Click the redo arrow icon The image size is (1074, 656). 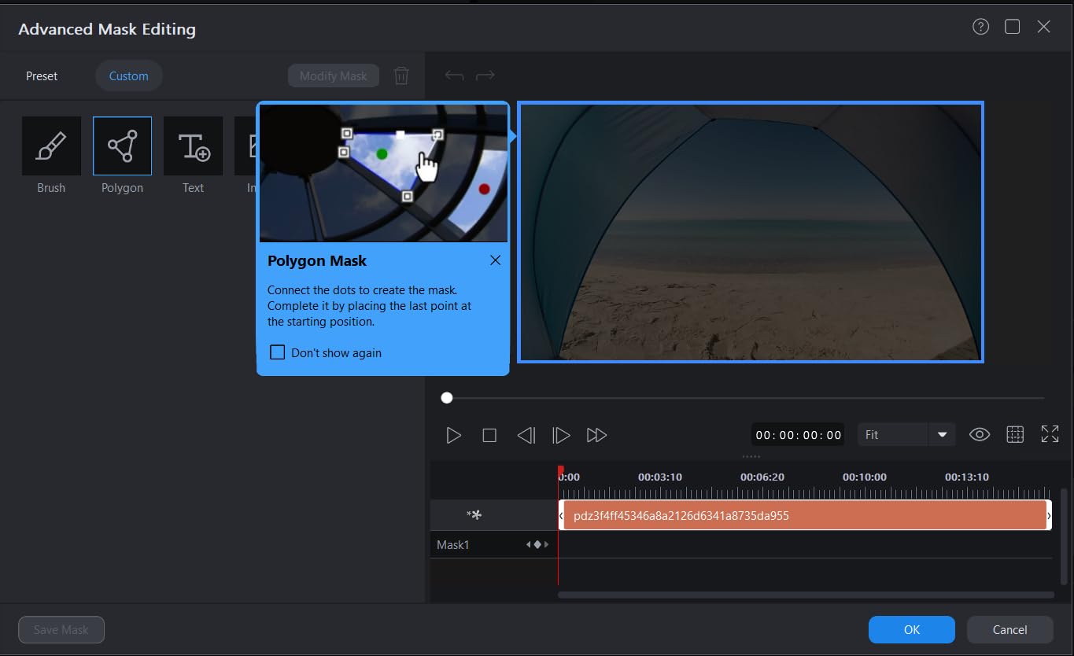[x=485, y=76]
